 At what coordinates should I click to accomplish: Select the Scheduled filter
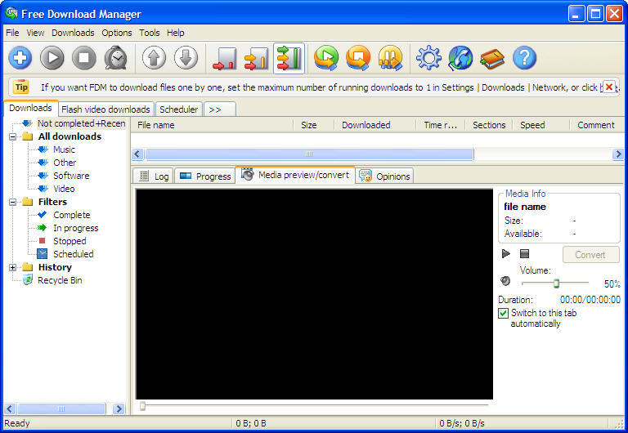click(74, 254)
